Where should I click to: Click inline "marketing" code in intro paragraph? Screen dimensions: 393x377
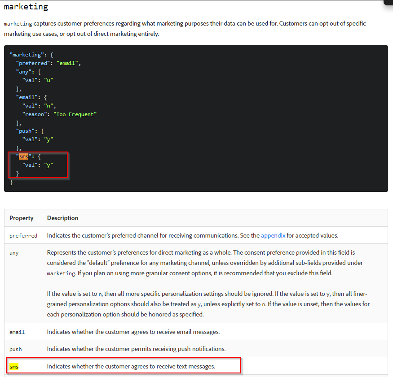tap(18, 24)
